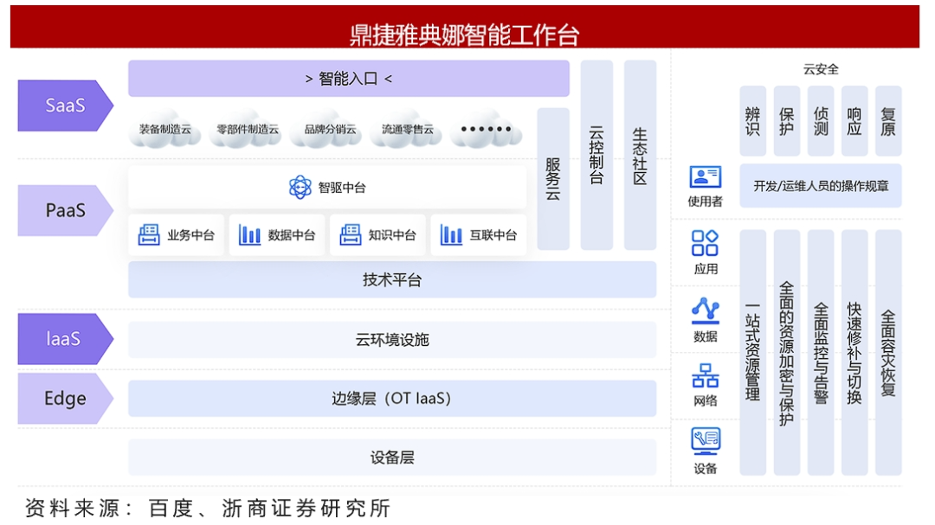Image resolution: width=935 pixels, height=525 pixels.
Task: Select the IaaS arrow label
Action: pyautogui.click(x=66, y=338)
